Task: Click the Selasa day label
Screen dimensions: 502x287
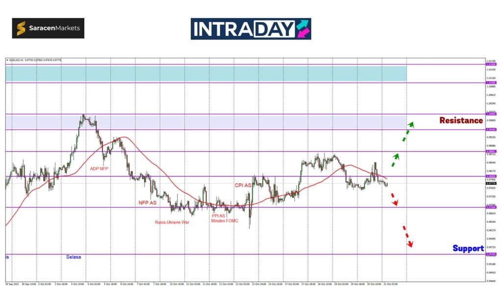Action: click(74, 257)
